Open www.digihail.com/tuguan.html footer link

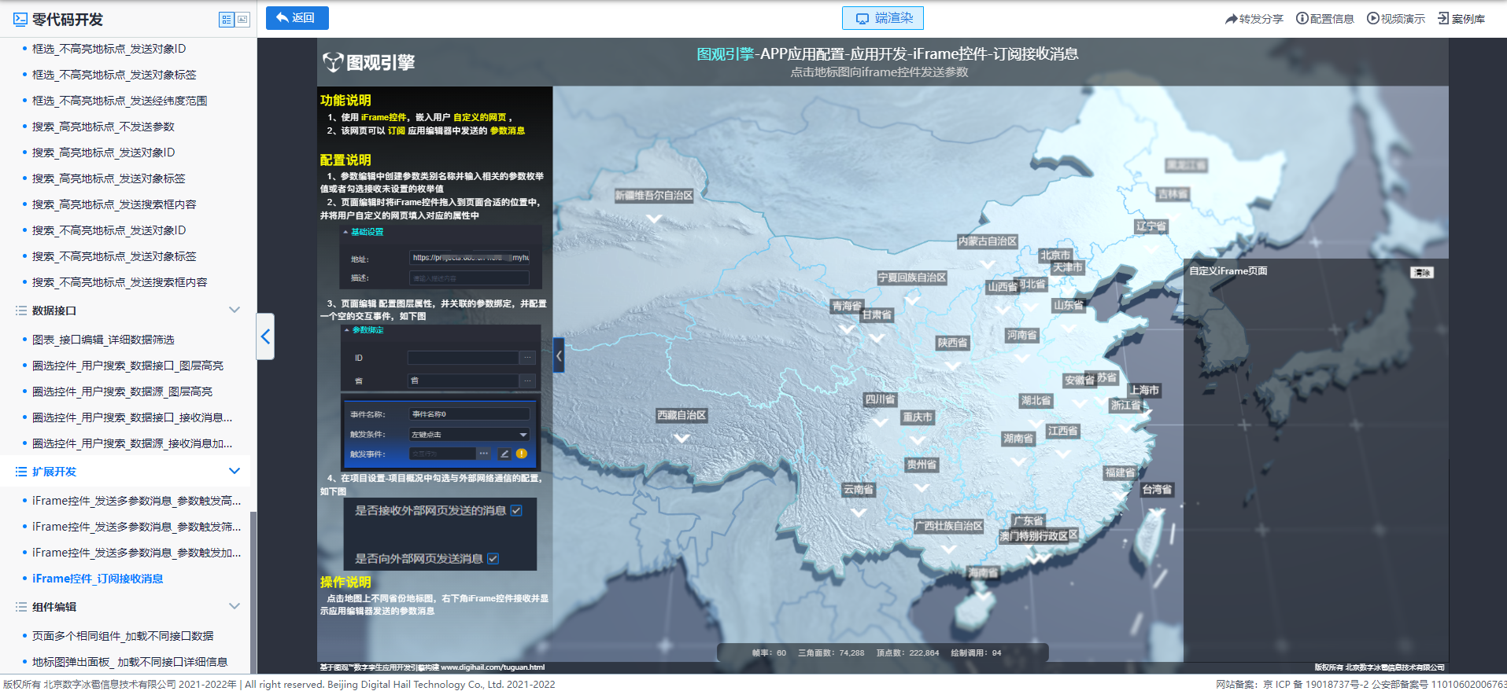(493, 667)
